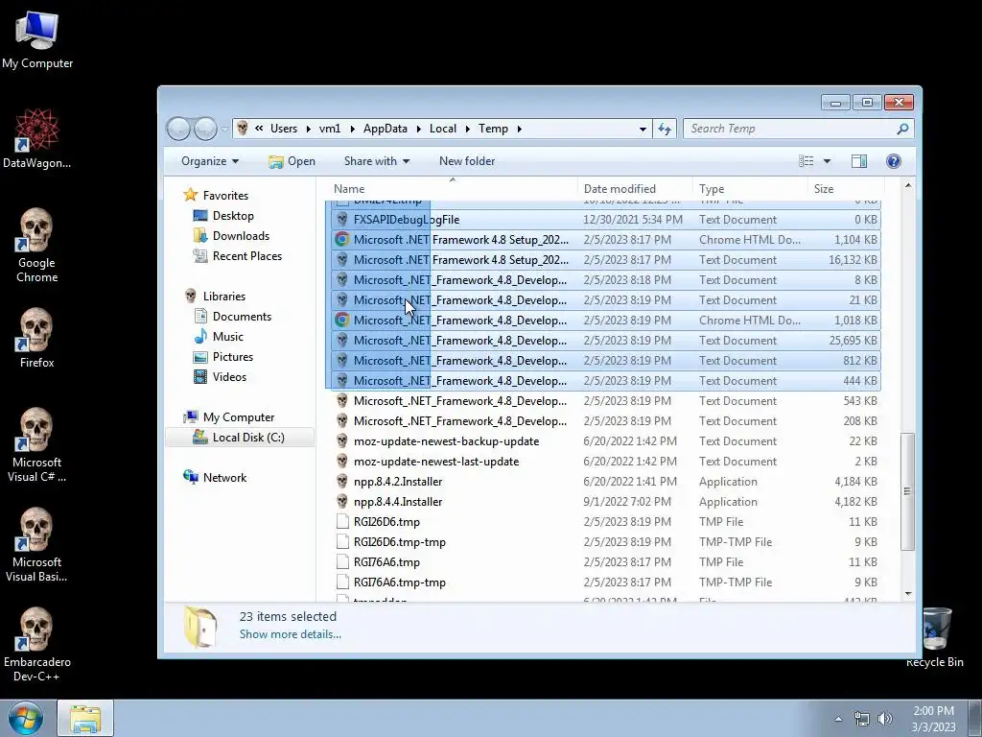Click the Explorer back navigation button
Viewport: 982px width, 737px height.
click(178, 129)
